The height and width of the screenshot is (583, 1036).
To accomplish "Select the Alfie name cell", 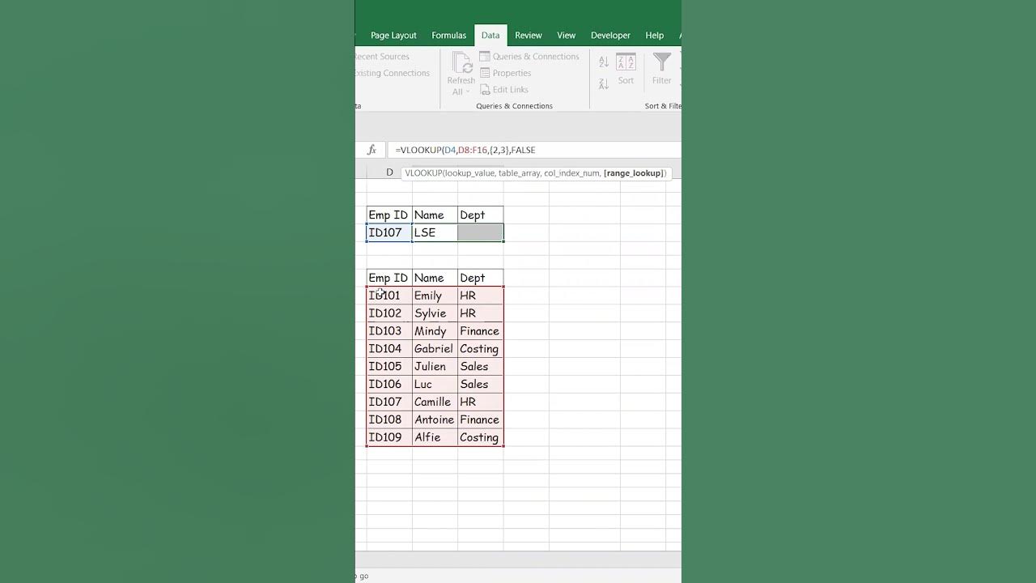I will [435, 438].
